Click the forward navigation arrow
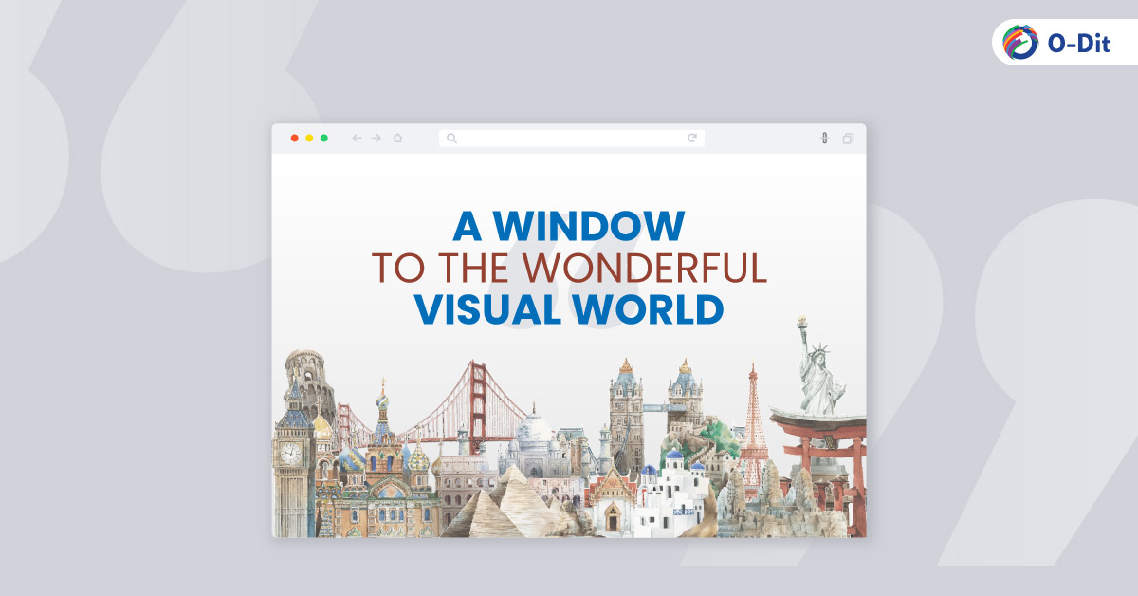 click(378, 137)
